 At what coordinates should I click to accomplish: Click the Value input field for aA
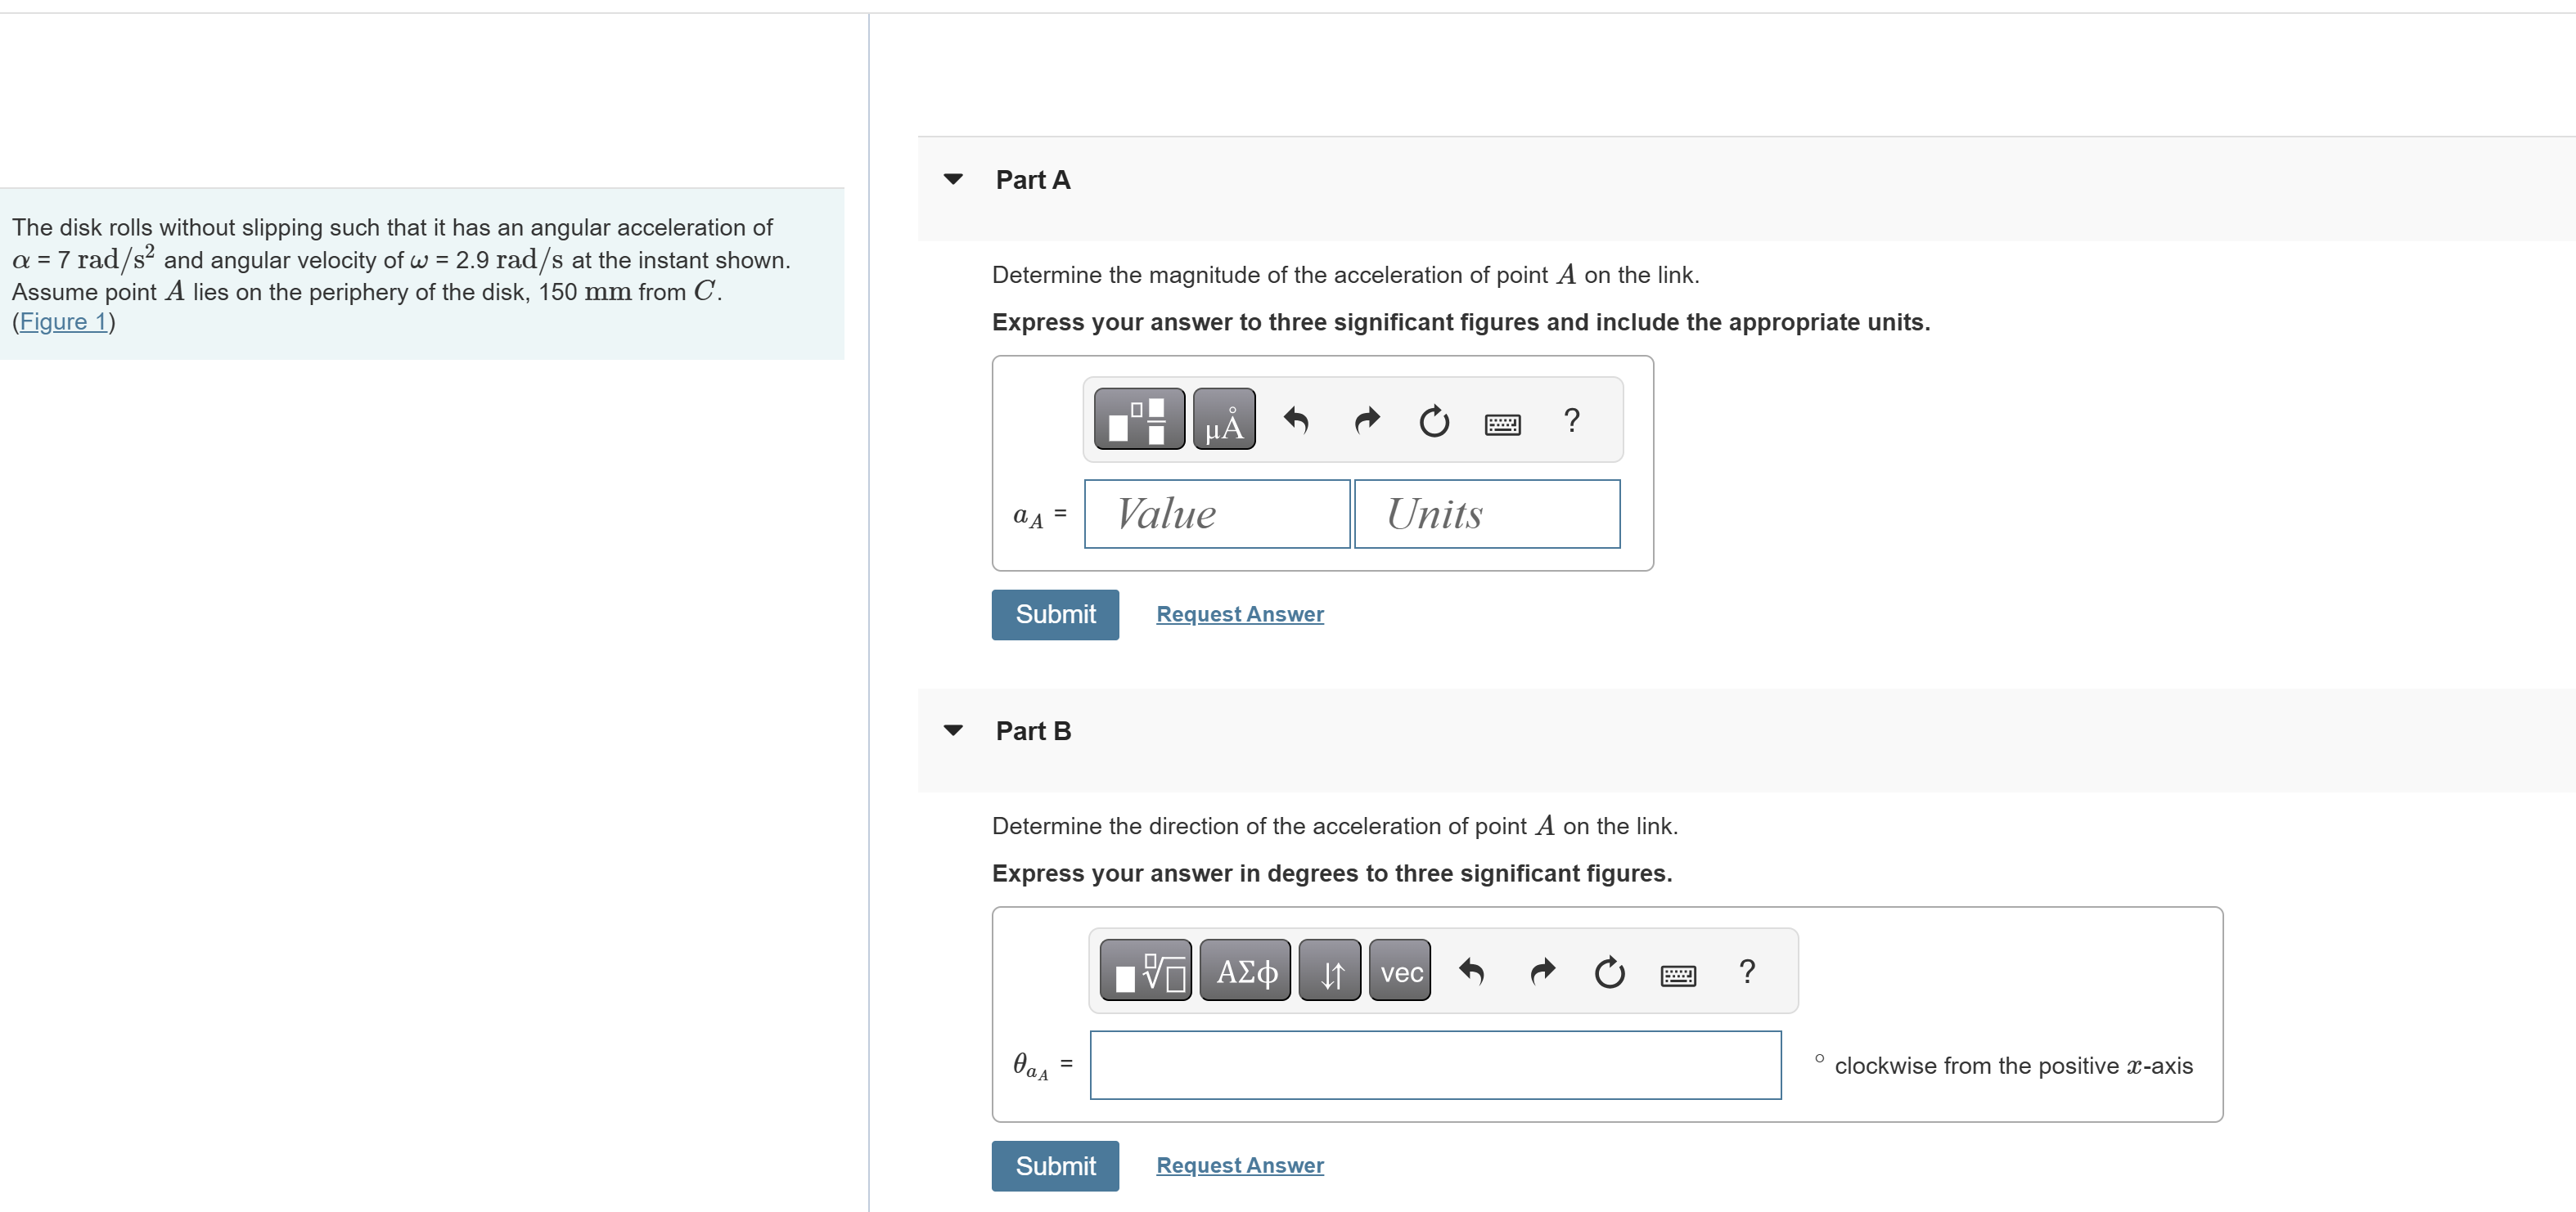[x=1216, y=513]
